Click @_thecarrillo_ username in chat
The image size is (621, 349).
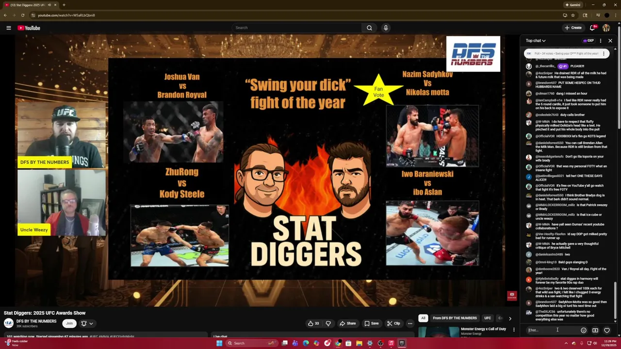(545, 66)
